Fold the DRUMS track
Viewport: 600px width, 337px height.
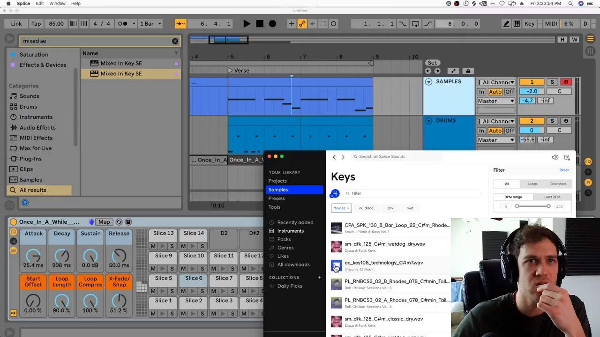428,121
